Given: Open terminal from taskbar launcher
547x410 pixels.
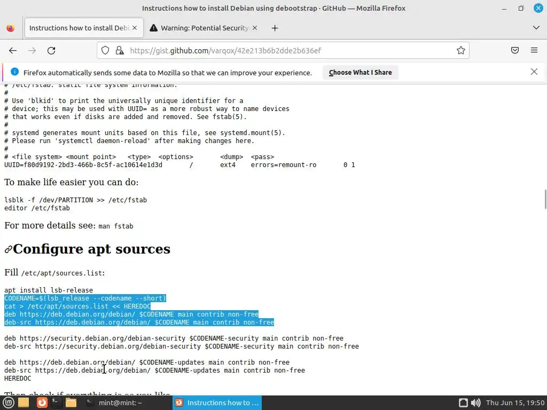Looking at the screenshot, I should tap(56, 403).
